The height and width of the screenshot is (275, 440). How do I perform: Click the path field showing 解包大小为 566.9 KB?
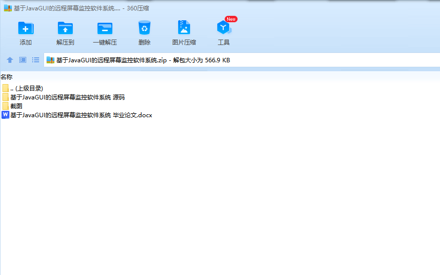(x=242, y=60)
